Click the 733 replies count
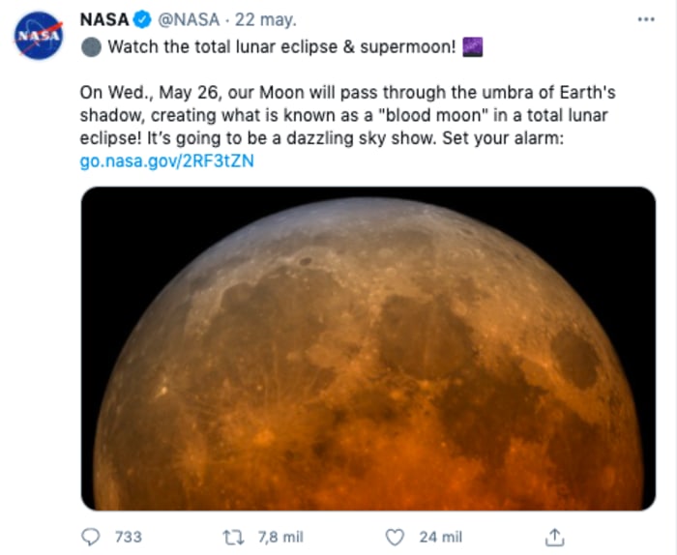 (128, 537)
